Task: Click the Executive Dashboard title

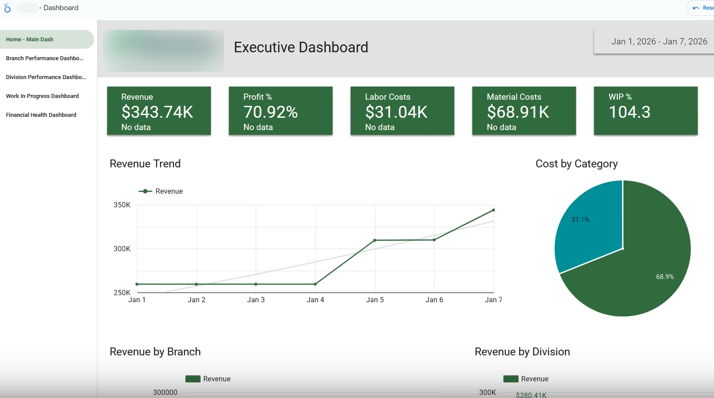Action: [301, 47]
